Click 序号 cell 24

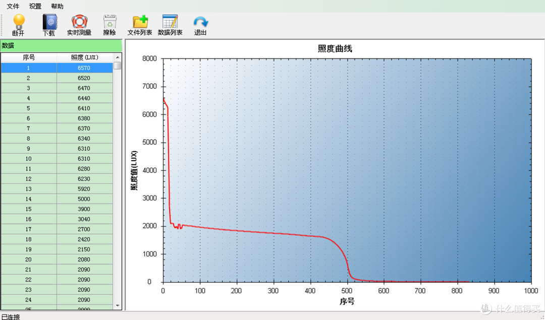click(x=28, y=299)
